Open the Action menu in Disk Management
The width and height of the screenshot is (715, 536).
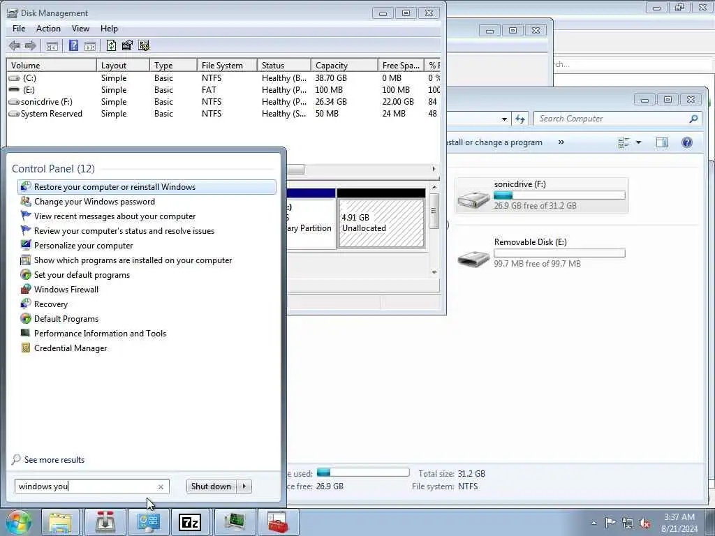coord(48,28)
